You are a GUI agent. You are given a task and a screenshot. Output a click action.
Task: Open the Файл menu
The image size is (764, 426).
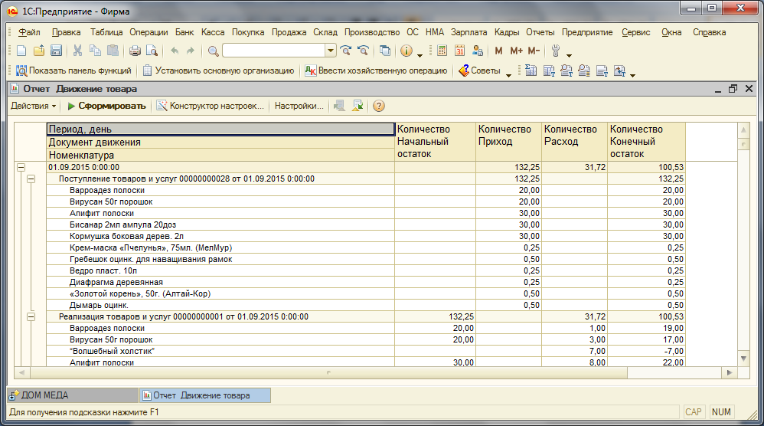pyautogui.click(x=29, y=32)
